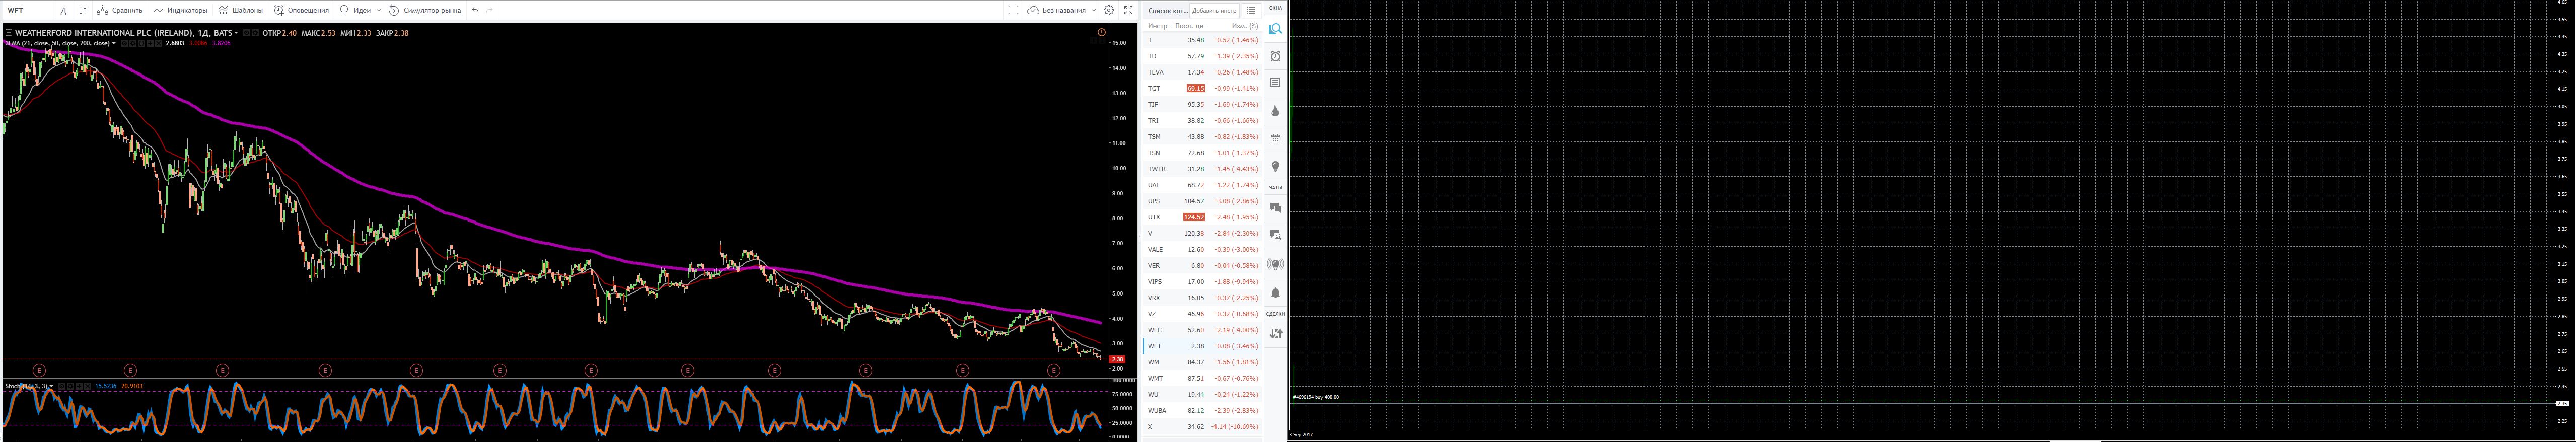Select the UTX watchlist row

tap(1203, 217)
